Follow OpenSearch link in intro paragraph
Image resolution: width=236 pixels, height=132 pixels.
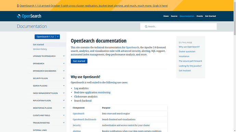click(132, 47)
